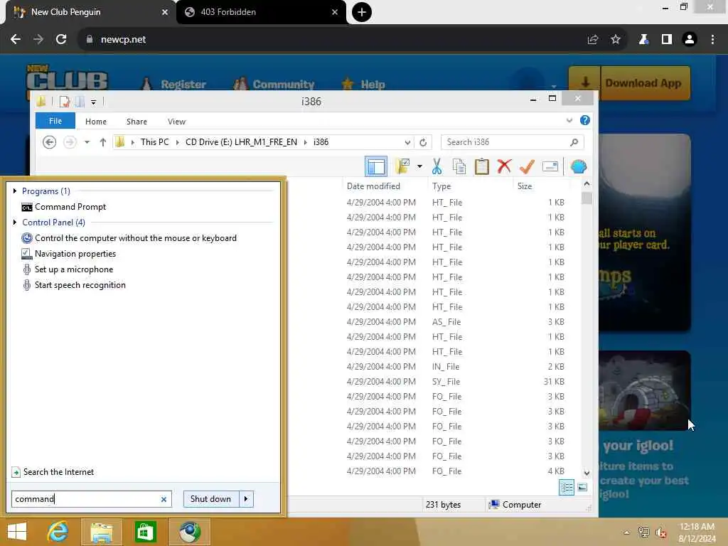Open Quick Access Toolbar customize dropdown
The height and width of the screenshot is (546, 728).
click(x=93, y=102)
